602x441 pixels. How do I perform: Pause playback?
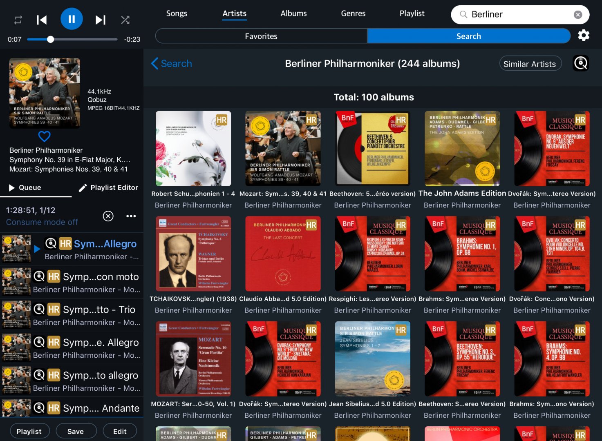click(72, 19)
